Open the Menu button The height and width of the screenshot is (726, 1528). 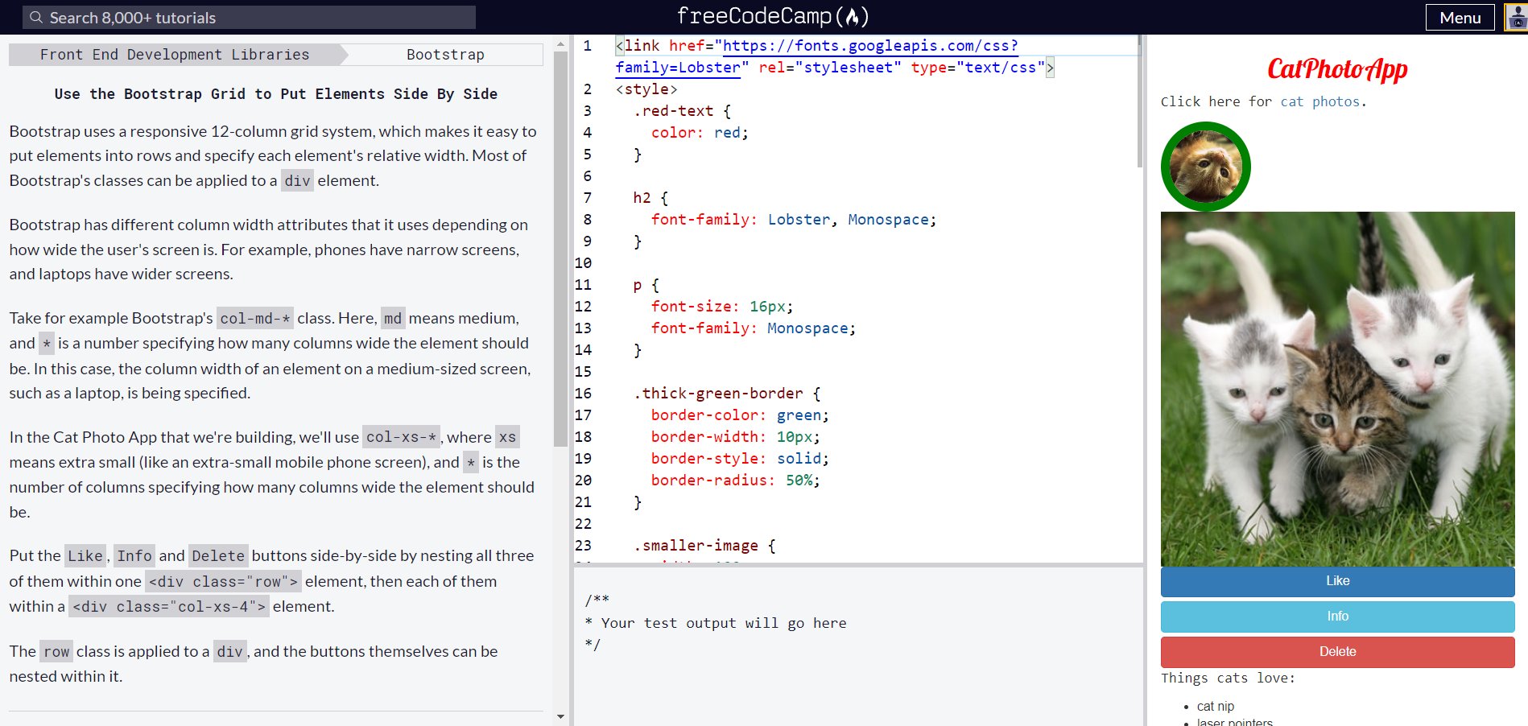(1460, 17)
